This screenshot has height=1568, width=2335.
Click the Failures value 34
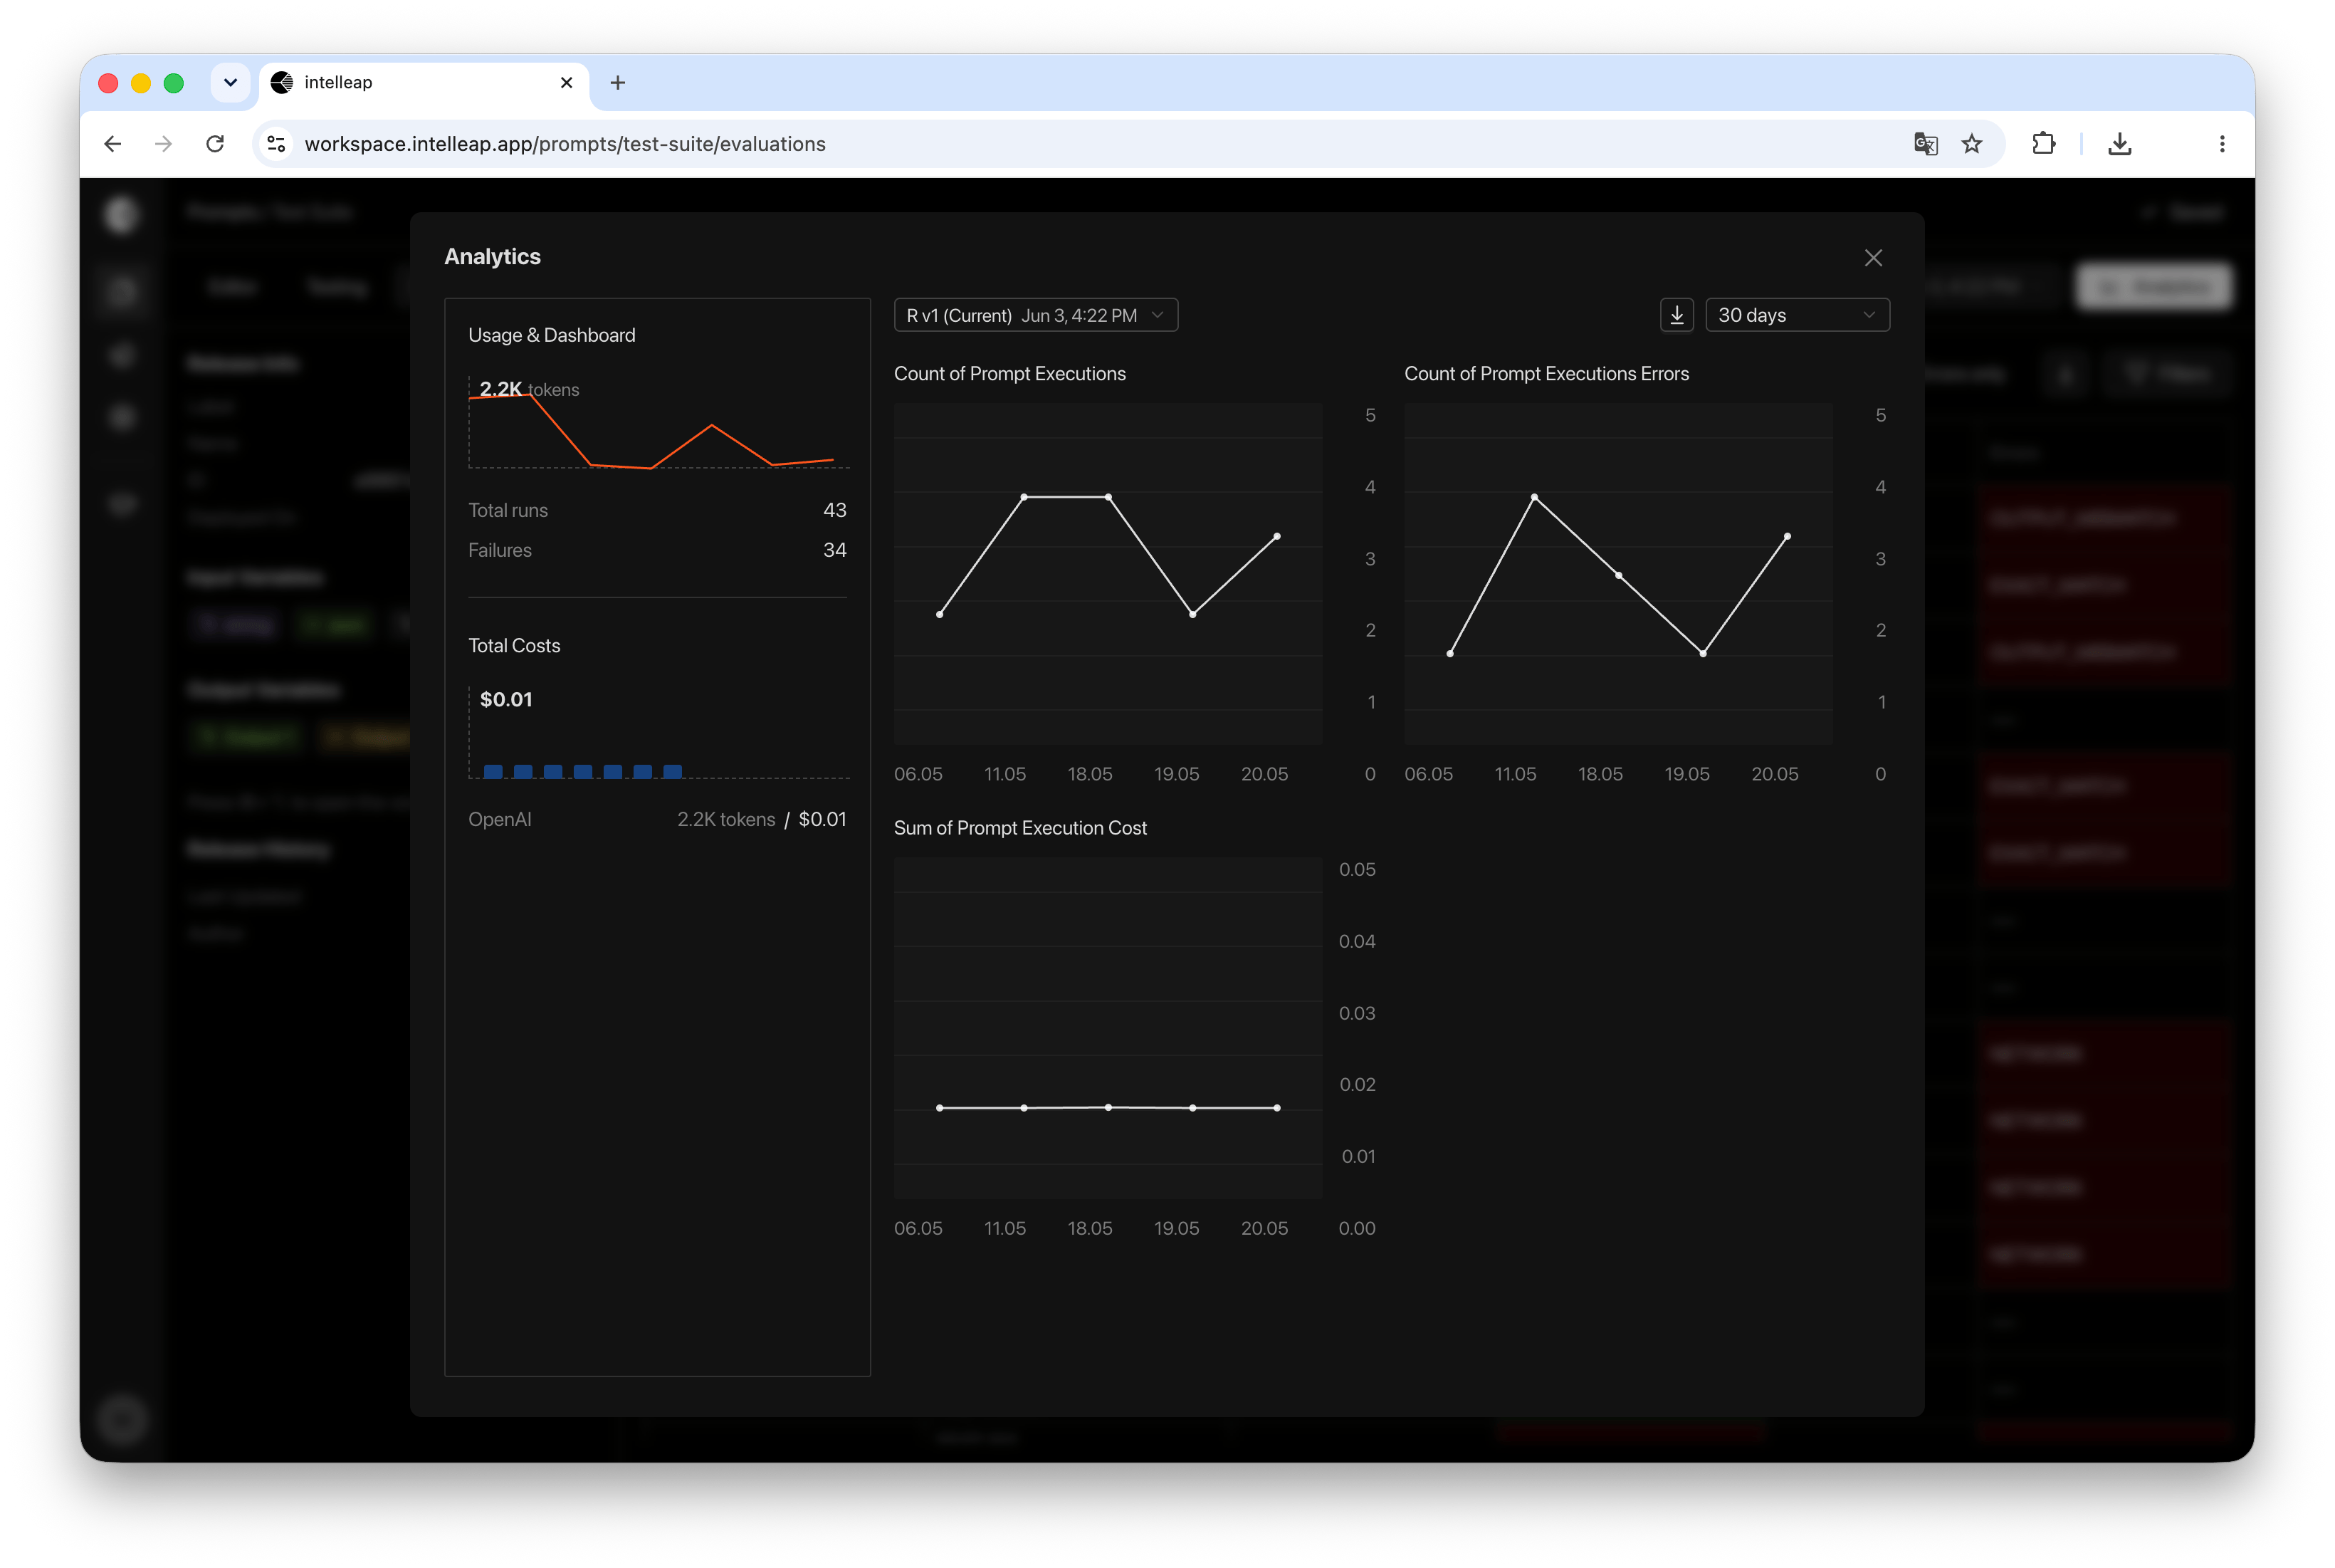(x=834, y=550)
